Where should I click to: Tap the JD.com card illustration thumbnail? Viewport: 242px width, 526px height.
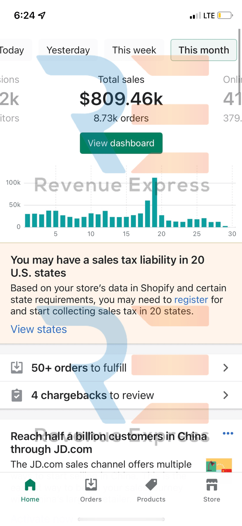coord(219,465)
